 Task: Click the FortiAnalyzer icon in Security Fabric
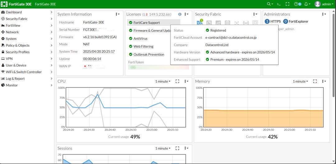(209, 23)
